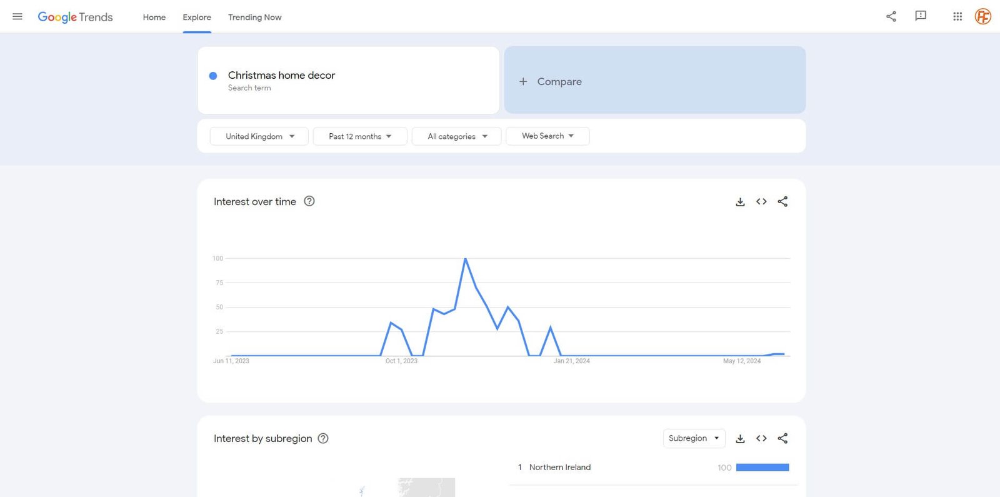This screenshot has width=1000, height=497.
Task: Click the May 12, 2024 axis label
Action: tap(742, 361)
